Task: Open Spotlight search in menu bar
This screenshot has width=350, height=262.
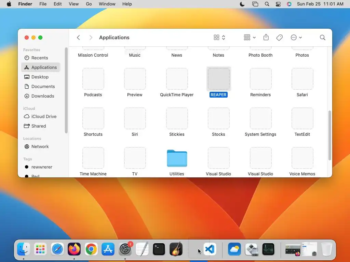Action: pos(267,4)
